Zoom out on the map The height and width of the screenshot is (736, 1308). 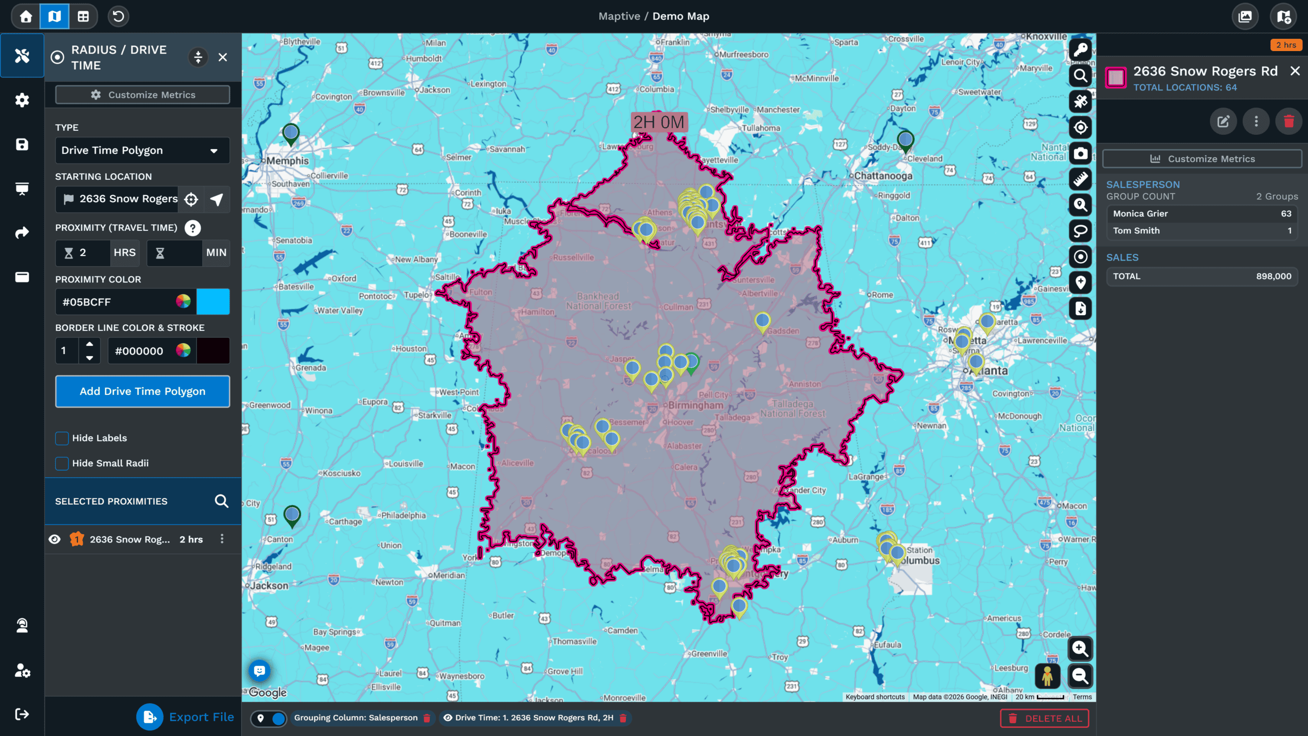pyautogui.click(x=1080, y=676)
